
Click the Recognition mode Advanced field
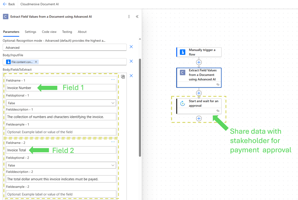(65, 47)
